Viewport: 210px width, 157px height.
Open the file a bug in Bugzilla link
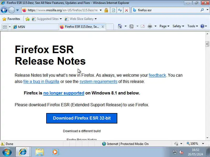click(x=41, y=81)
